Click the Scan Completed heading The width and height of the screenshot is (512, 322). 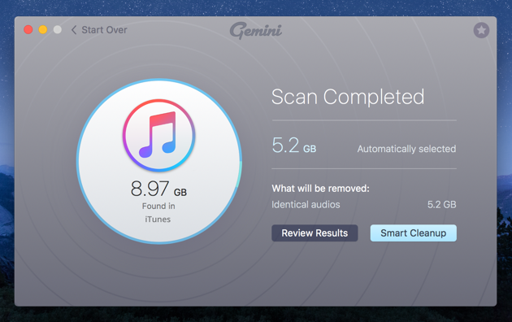(348, 97)
